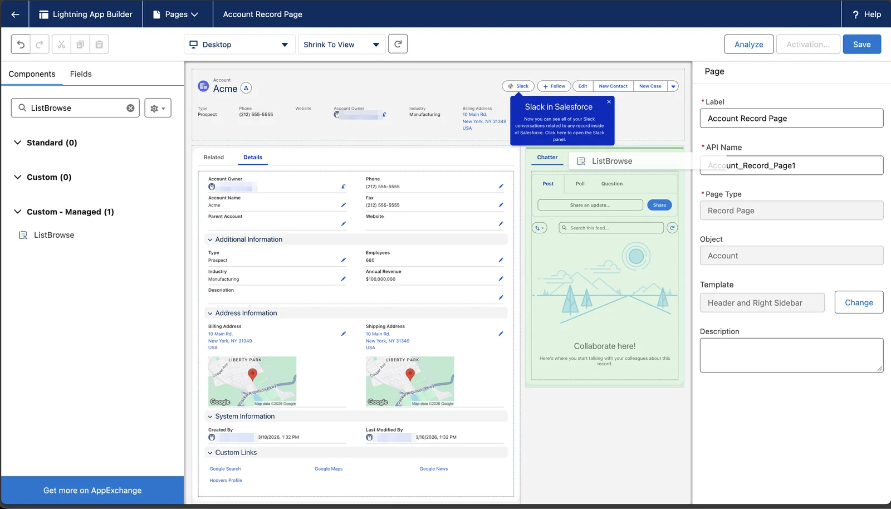Clear the ListBrowse search text
Image resolution: width=891 pixels, height=509 pixels.
pyautogui.click(x=130, y=108)
